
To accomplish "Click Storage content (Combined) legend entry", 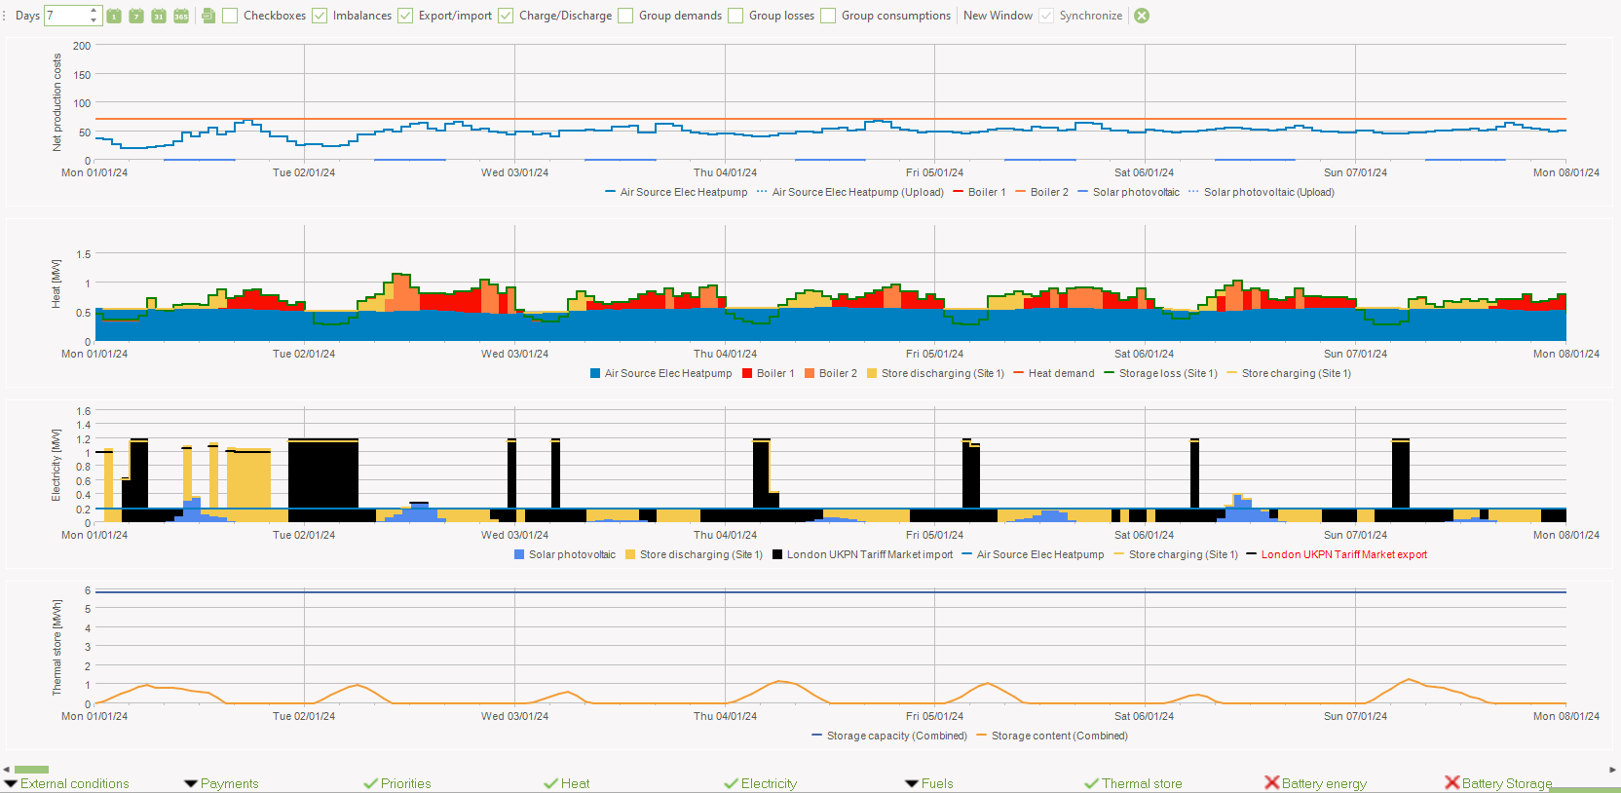I will (1052, 736).
